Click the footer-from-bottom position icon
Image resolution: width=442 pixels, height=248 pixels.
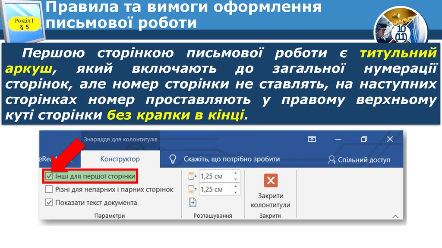[x=192, y=189]
